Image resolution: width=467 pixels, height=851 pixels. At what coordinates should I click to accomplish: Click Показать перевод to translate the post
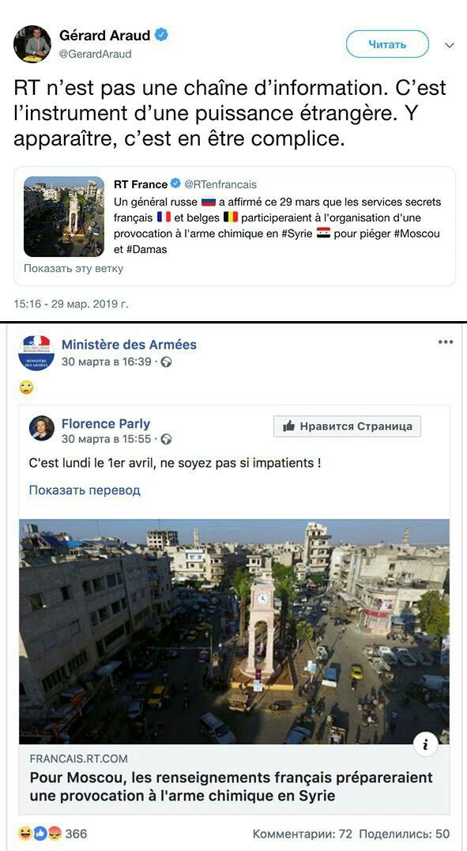(85, 490)
